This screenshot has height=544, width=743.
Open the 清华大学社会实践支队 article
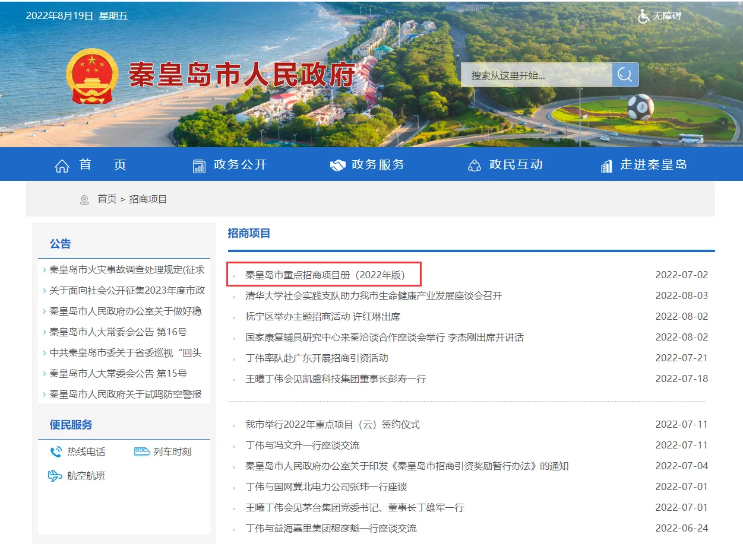(x=374, y=295)
